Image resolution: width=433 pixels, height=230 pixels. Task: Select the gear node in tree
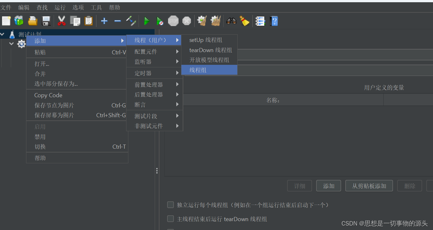21,44
